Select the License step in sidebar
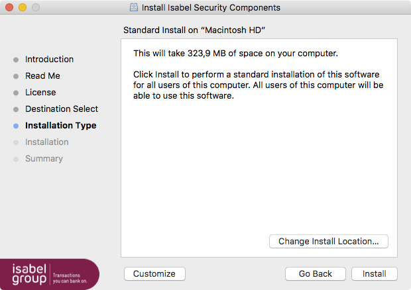The image size is (411, 290). (40, 93)
